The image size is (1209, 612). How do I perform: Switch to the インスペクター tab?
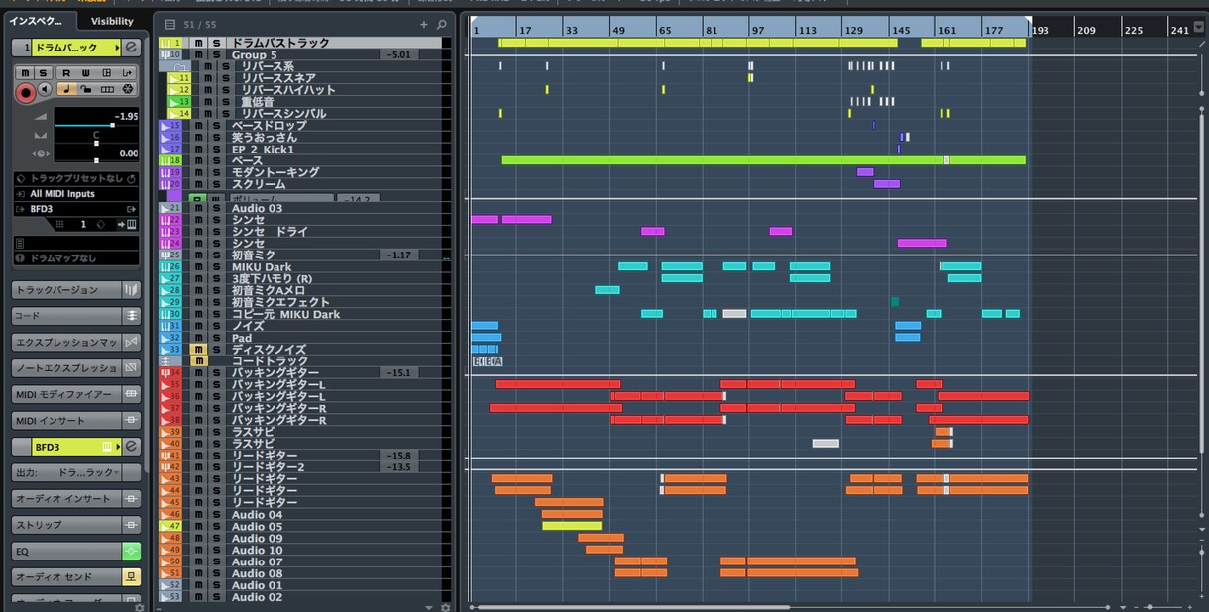coord(40,21)
